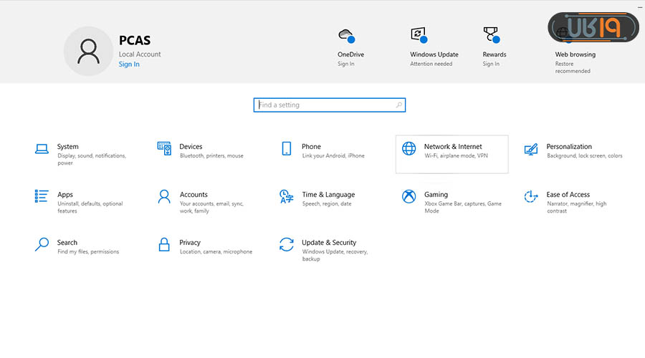Click the Rewards medal icon
Screen dimensions: 645x358
click(x=491, y=35)
